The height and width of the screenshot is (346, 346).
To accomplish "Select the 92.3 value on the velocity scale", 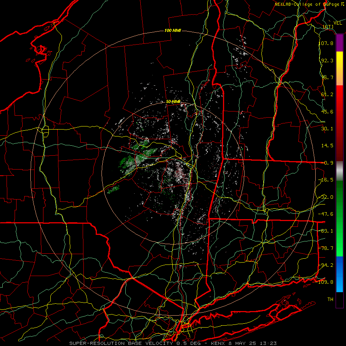I will click(x=327, y=60).
